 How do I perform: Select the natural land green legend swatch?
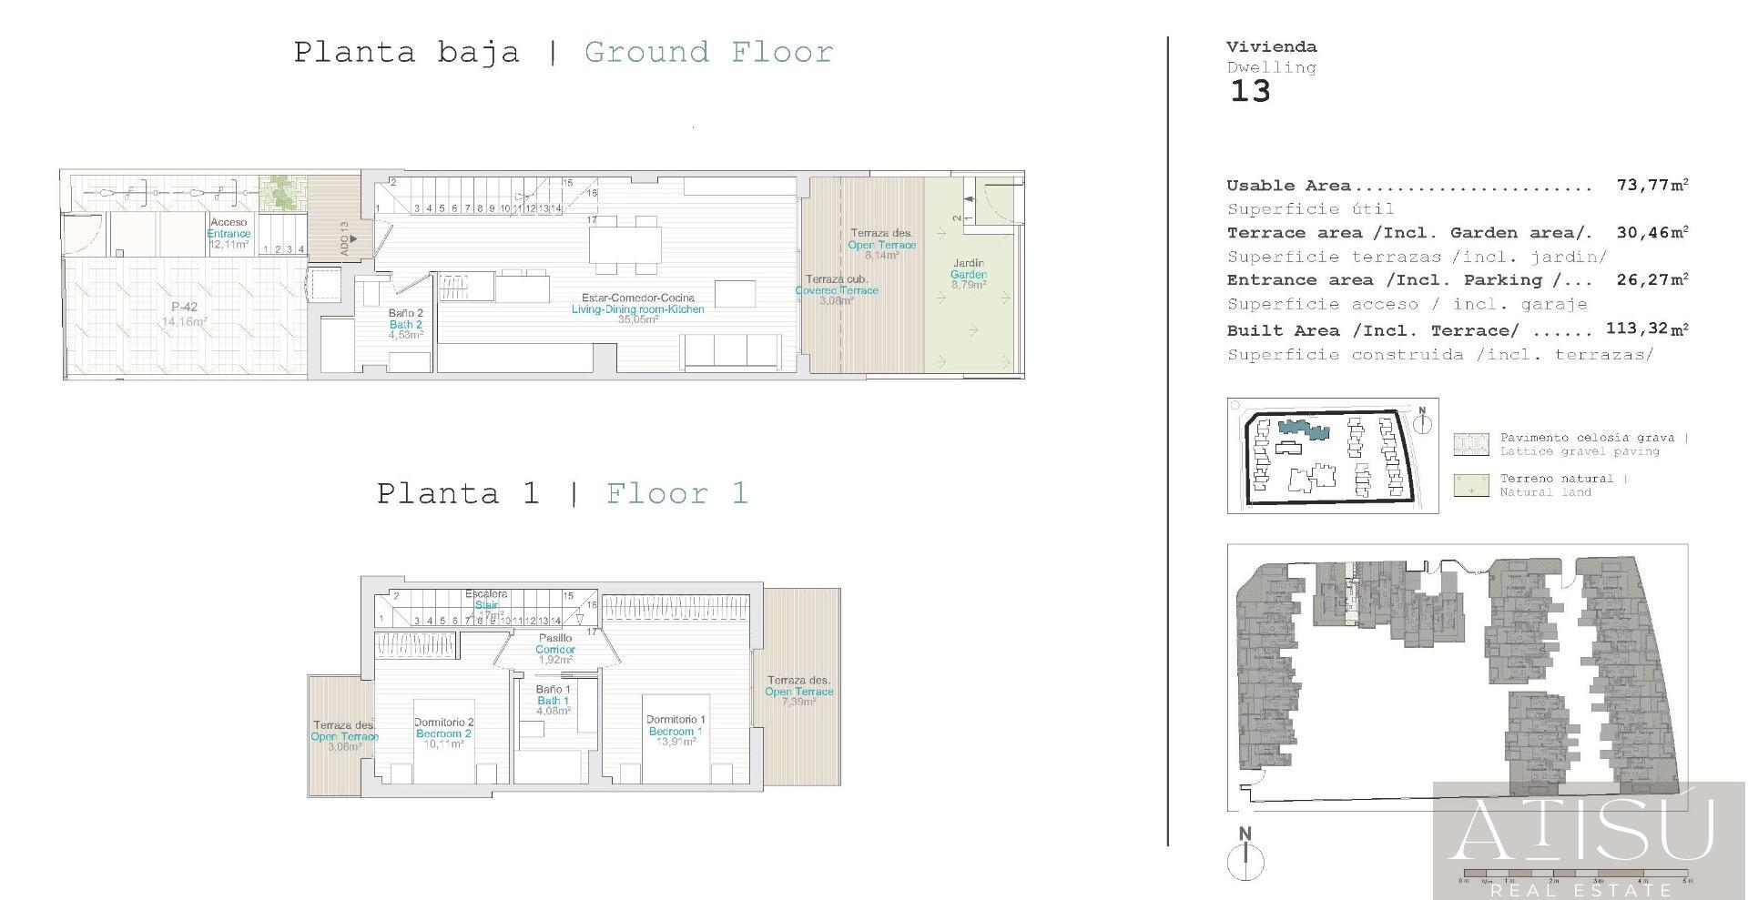[x=1471, y=485]
